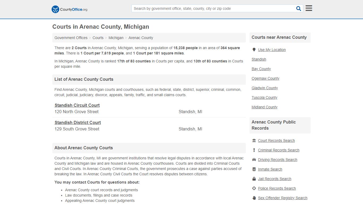Open the hamburger menu
Image resolution: width=363 pixels, height=204 pixels.
[309, 8]
